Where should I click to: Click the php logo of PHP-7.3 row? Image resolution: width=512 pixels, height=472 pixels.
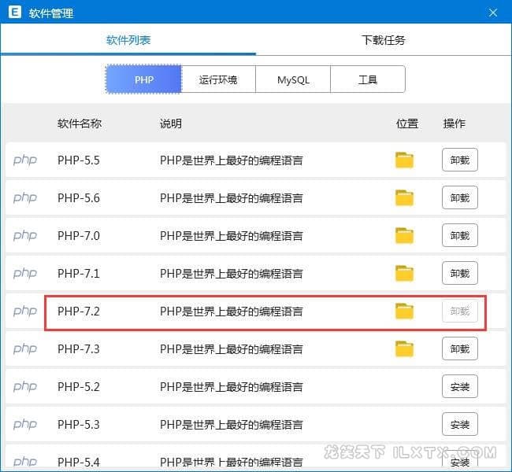click(x=25, y=349)
